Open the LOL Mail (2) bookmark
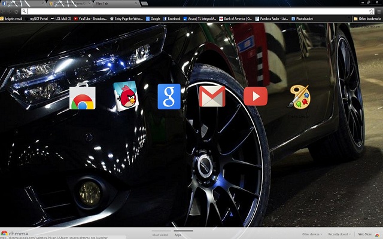 coord(60,19)
